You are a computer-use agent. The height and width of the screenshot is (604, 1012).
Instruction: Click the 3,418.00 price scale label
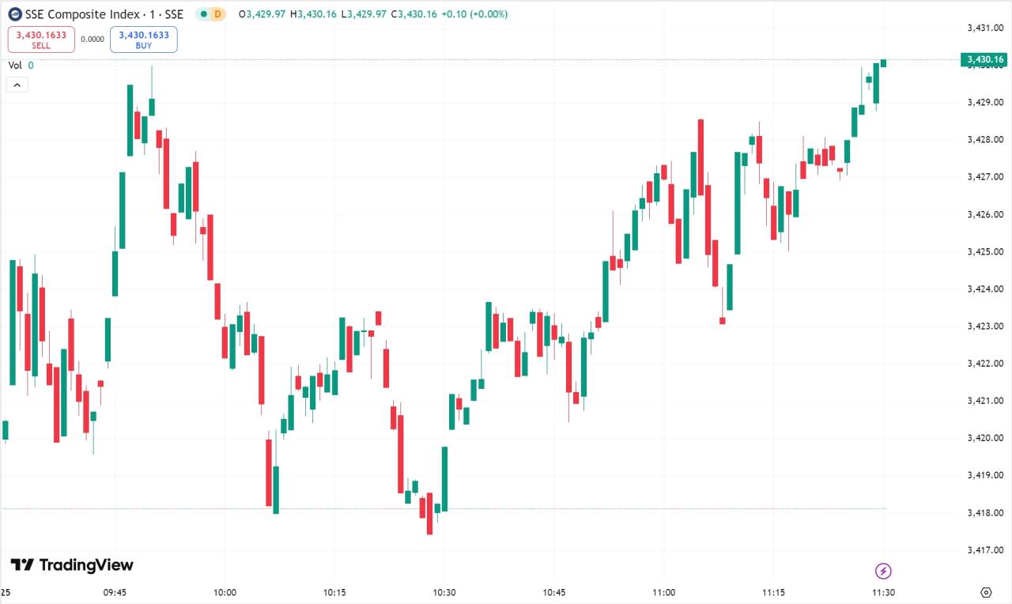pos(985,512)
